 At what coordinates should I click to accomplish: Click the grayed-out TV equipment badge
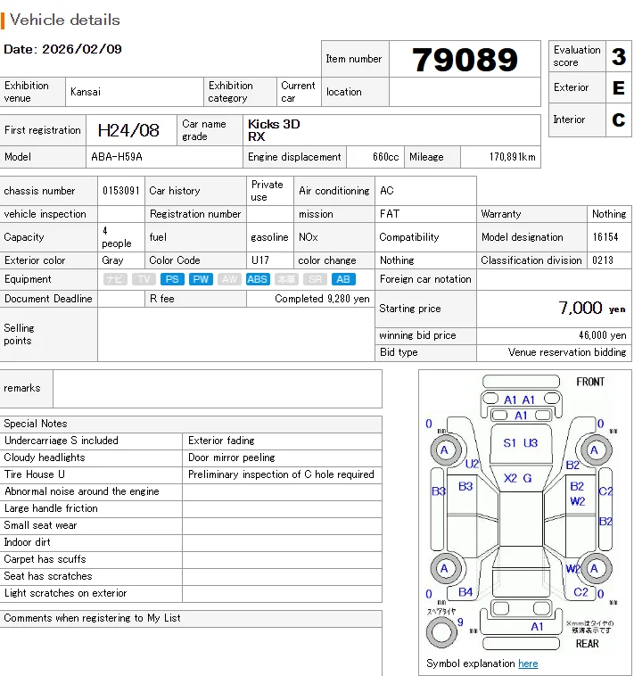144,279
